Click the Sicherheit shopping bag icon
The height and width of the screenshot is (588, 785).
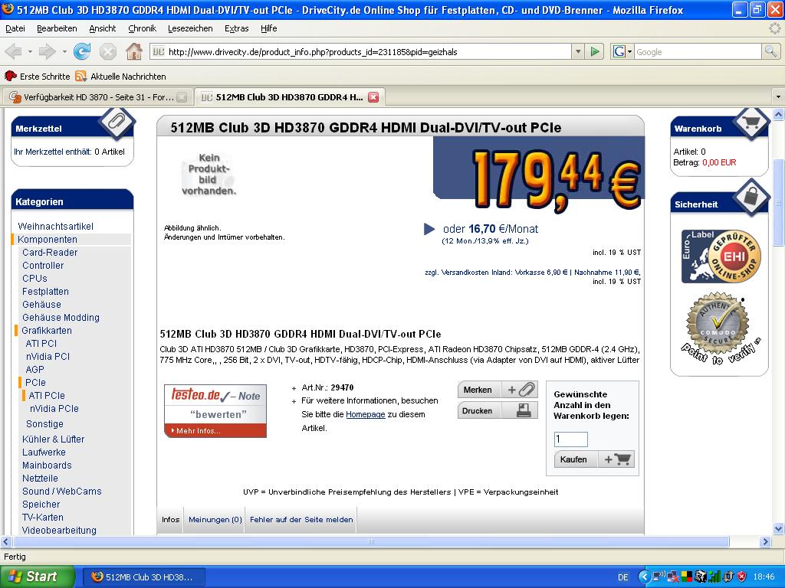point(751,197)
